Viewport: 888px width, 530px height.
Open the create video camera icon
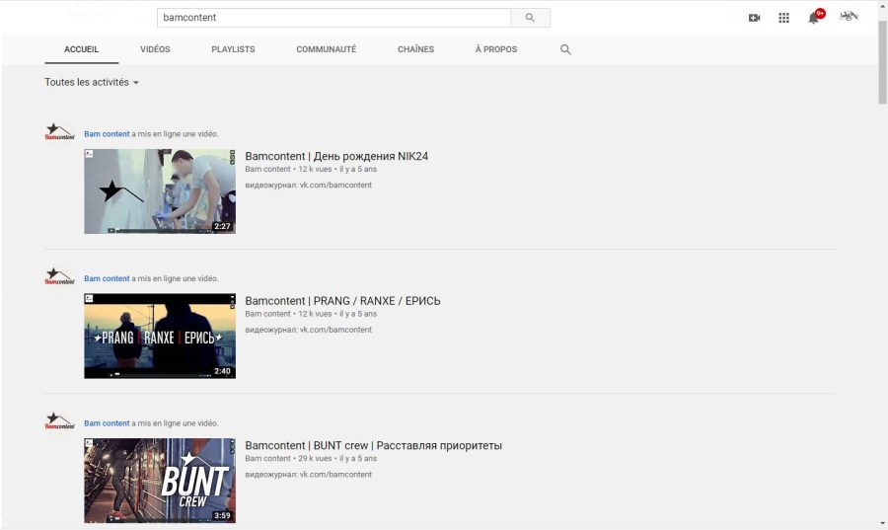click(755, 18)
